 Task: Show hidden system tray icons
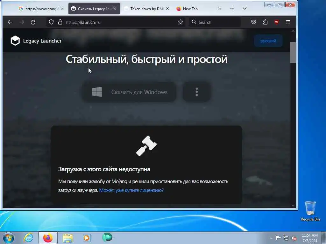[271, 238]
